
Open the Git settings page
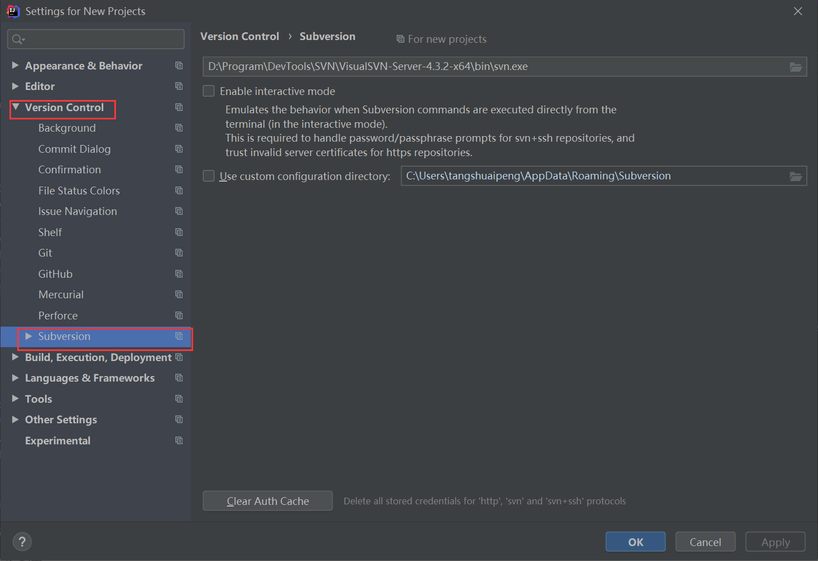pos(45,253)
